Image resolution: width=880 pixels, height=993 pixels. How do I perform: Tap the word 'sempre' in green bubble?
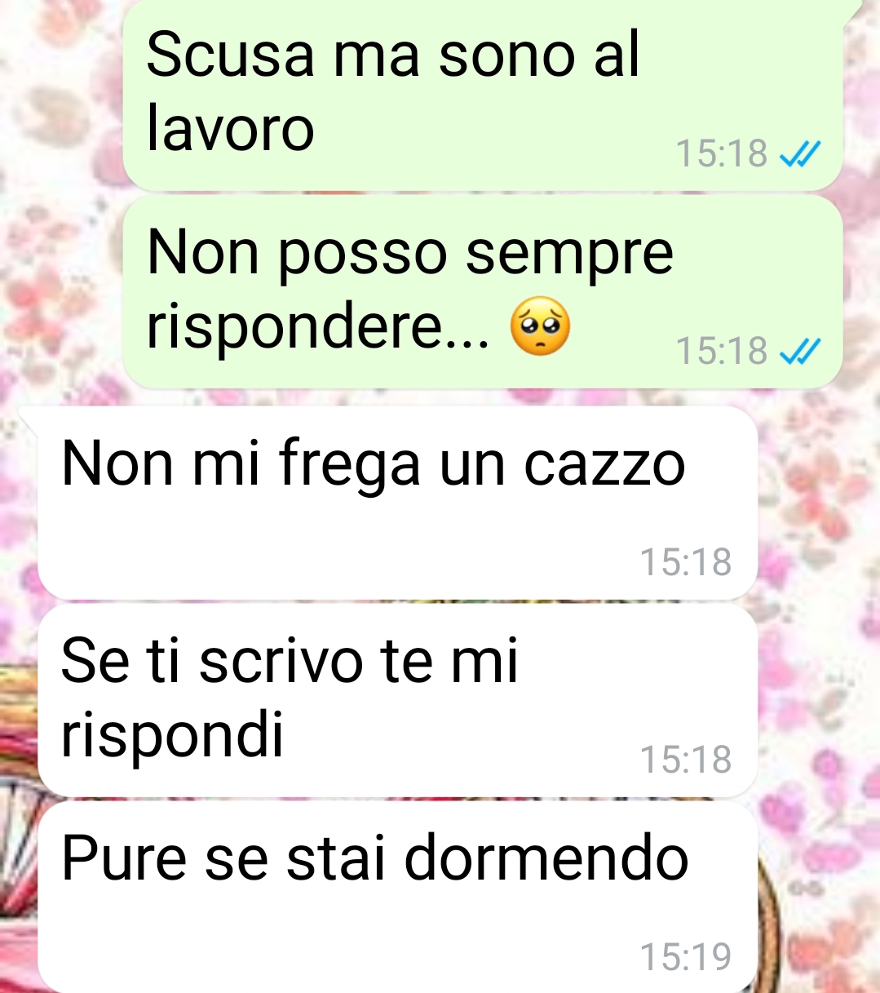click(569, 253)
